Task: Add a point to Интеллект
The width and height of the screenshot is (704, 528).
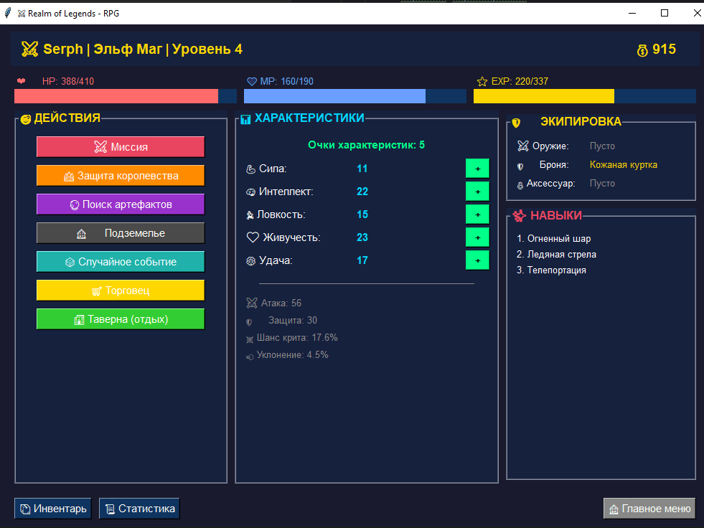Action: [x=477, y=192]
